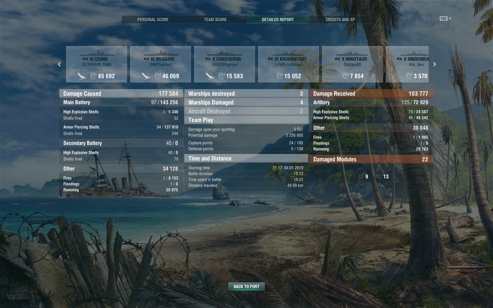The image size is (493, 308).
Task: Click the Back to Port button
Action: click(246, 286)
